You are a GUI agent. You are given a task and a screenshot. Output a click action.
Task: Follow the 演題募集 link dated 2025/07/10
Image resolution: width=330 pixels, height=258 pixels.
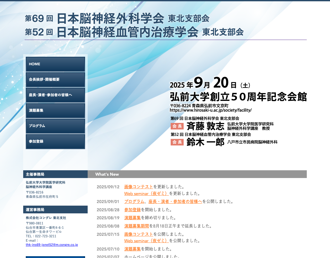pyautogui.click(x=132, y=249)
